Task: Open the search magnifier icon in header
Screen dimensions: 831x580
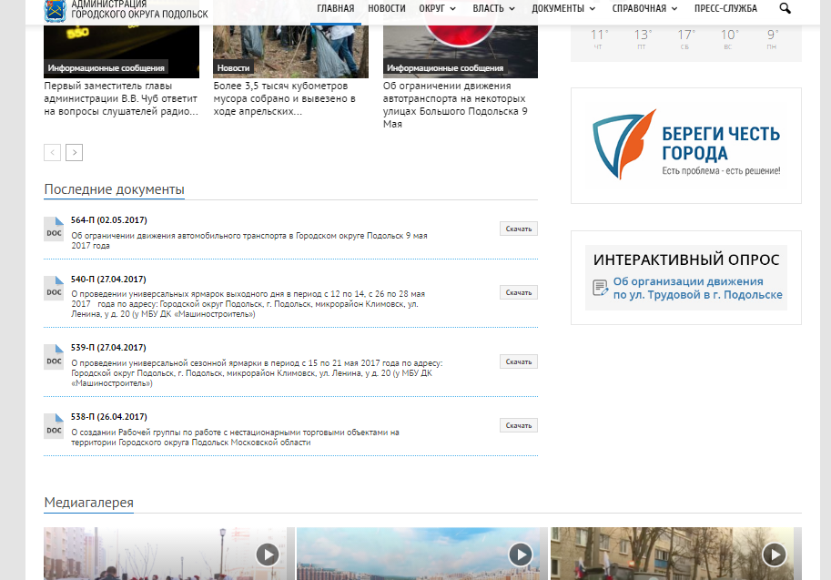Action: [785, 8]
